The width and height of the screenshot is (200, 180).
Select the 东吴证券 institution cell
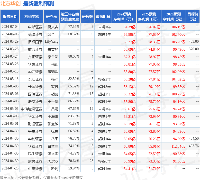pos(35,161)
